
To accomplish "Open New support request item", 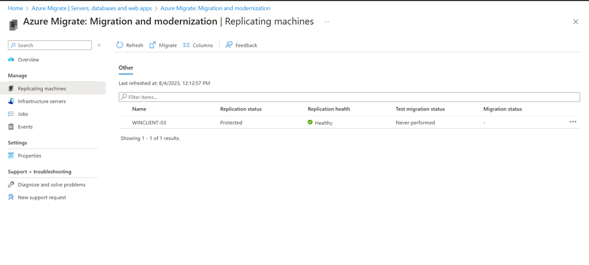I will point(42,197).
